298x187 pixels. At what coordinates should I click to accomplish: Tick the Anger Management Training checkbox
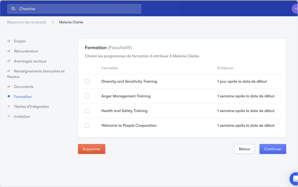click(87, 96)
